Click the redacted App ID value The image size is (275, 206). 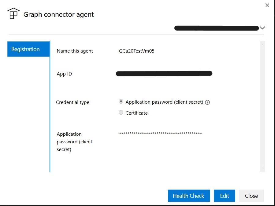coord(164,73)
